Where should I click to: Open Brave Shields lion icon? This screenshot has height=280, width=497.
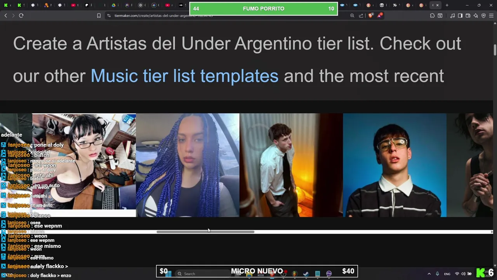click(370, 16)
